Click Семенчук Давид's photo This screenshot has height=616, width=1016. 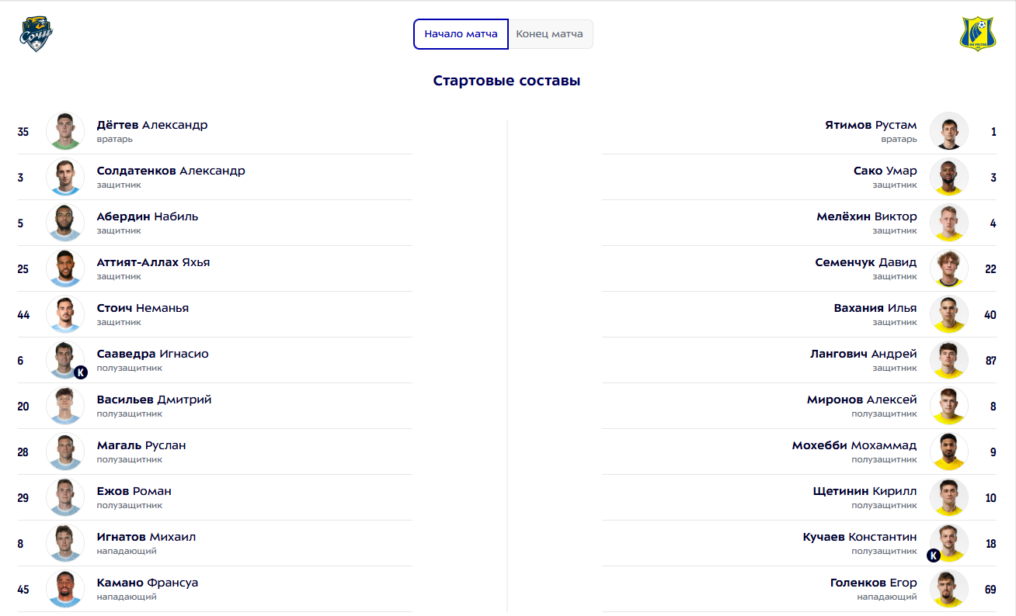click(x=949, y=268)
